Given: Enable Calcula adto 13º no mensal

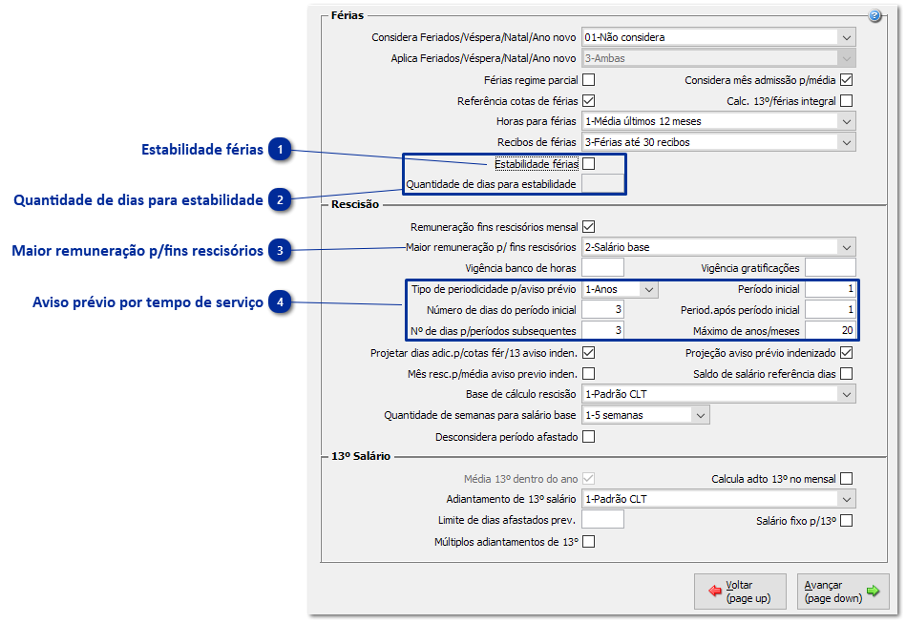Looking at the screenshot, I should coord(847,479).
